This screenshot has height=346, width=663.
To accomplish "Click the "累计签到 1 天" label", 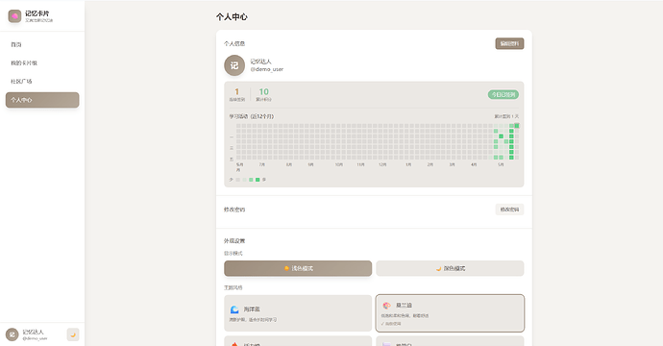I will click(506, 116).
